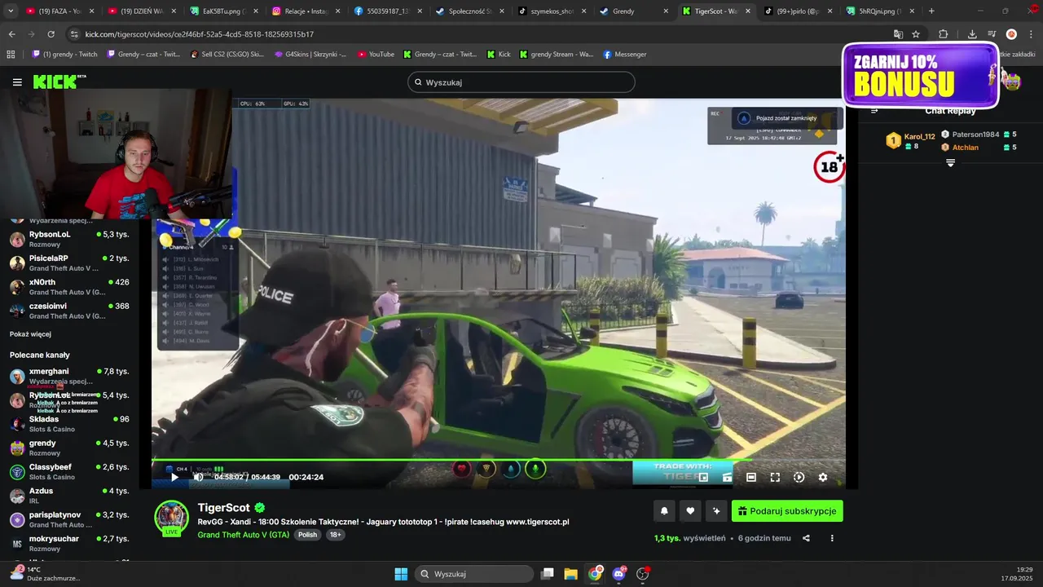Viewport: 1043px width, 587px height.
Task: Open a new browser tab
Action: (x=931, y=11)
